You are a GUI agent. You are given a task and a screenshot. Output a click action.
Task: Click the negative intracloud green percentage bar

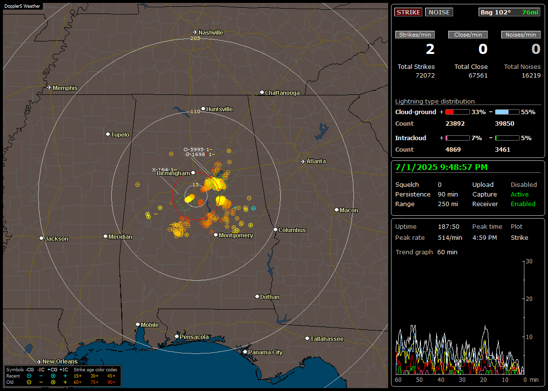click(507, 138)
